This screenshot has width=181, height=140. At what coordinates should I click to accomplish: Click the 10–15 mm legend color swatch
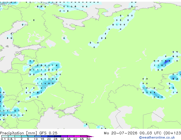[38, 136]
